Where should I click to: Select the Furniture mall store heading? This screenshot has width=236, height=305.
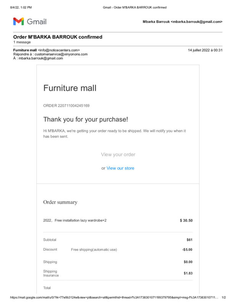[70, 88]
